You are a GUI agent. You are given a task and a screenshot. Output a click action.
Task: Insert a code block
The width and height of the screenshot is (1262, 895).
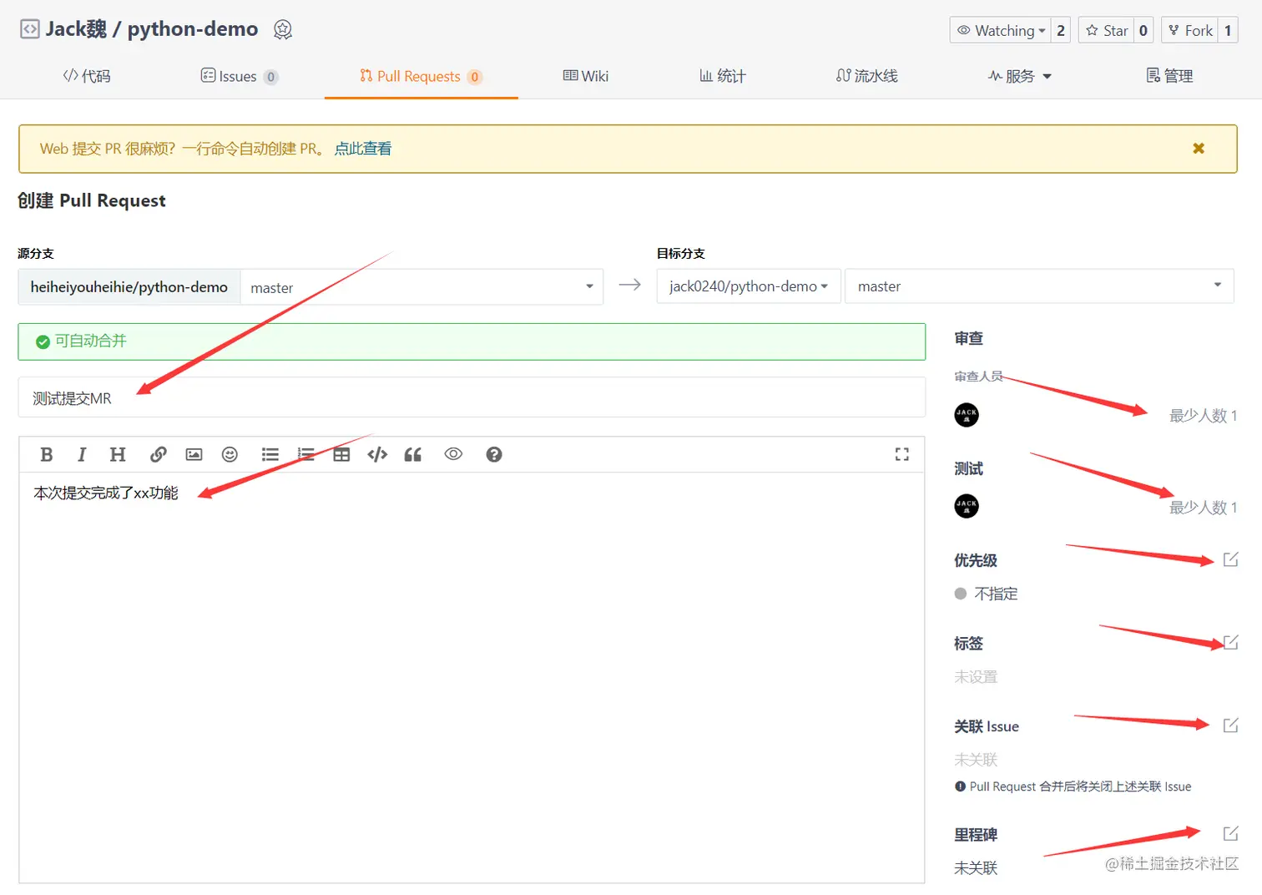[x=377, y=454]
